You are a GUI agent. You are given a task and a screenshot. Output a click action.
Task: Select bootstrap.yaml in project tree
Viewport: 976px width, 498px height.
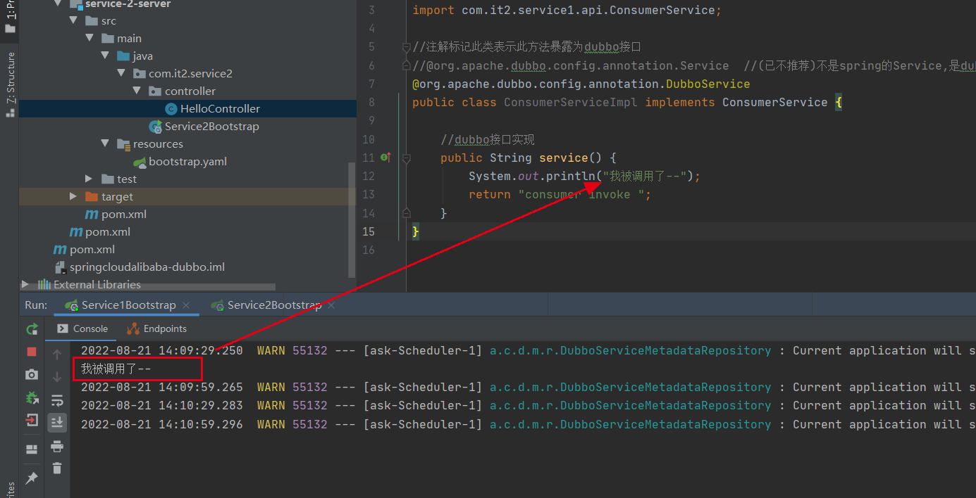click(x=187, y=162)
